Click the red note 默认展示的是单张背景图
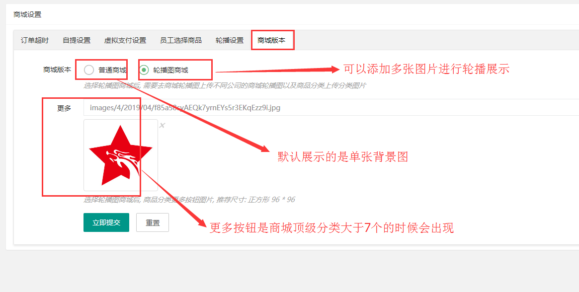579x292 pixels. coord(342,157)
